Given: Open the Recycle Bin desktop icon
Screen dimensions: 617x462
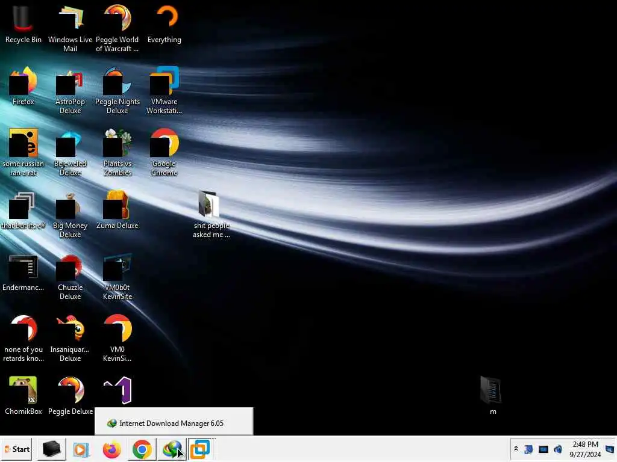Looking at the screenshot, I should (23, 24).
